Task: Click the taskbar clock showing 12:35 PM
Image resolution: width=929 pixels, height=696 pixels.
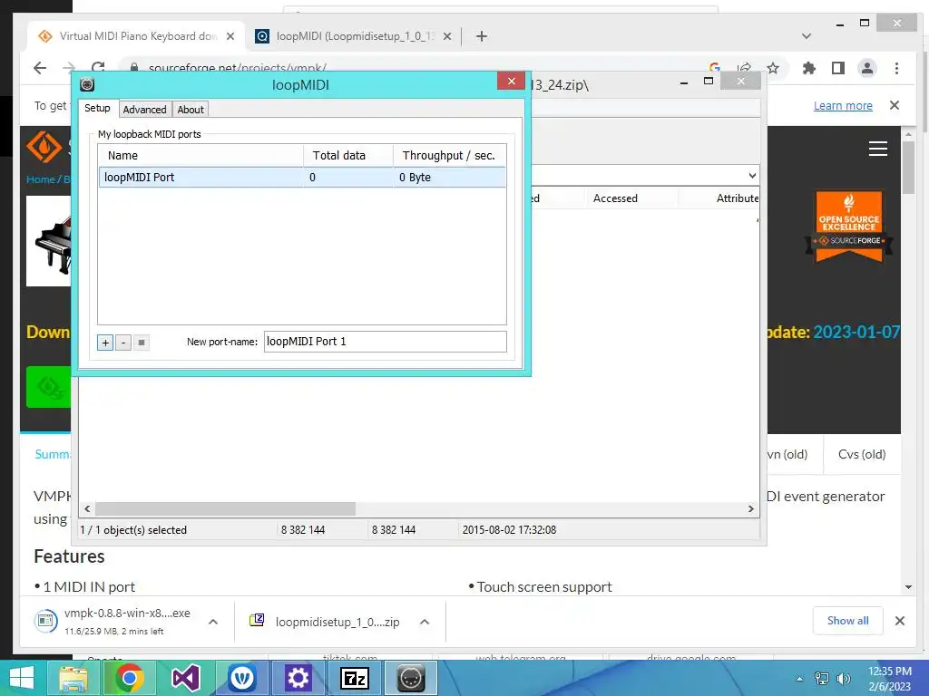Action: (x=890, y=679)
